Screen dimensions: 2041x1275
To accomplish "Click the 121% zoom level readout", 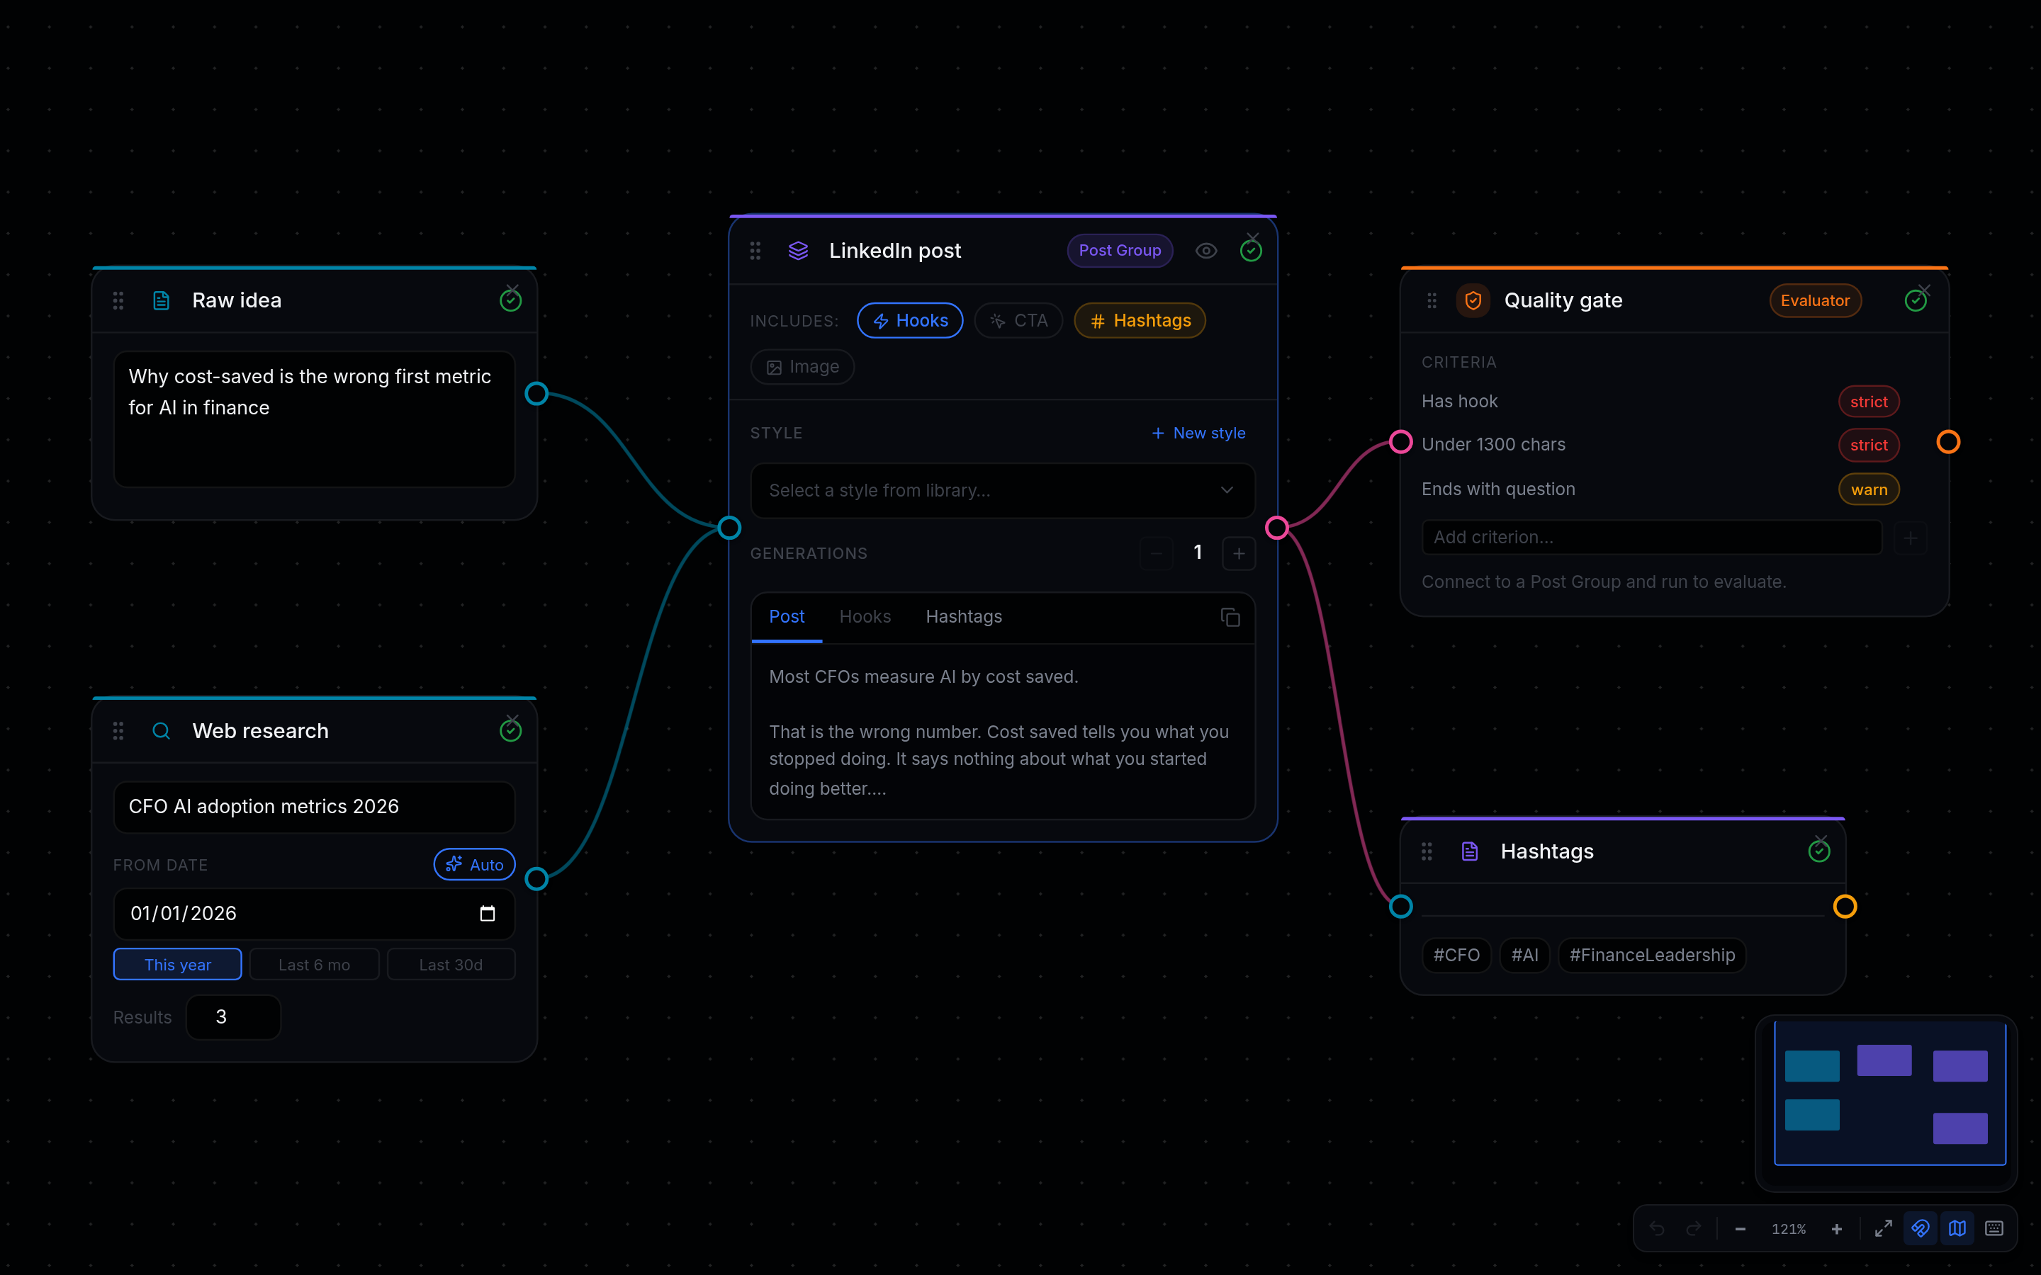I will (1789, 1229).
